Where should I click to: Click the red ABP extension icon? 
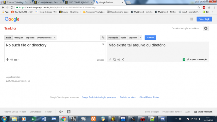pos(204,7)
